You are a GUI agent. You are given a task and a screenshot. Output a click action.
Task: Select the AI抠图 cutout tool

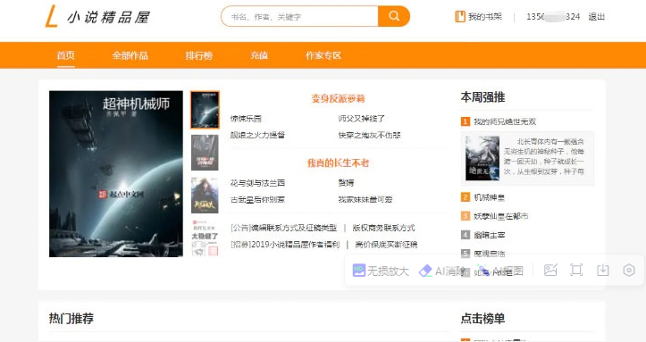point(500,271)
